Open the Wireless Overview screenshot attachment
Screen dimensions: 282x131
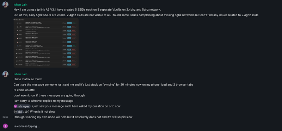tap(46, 43)
